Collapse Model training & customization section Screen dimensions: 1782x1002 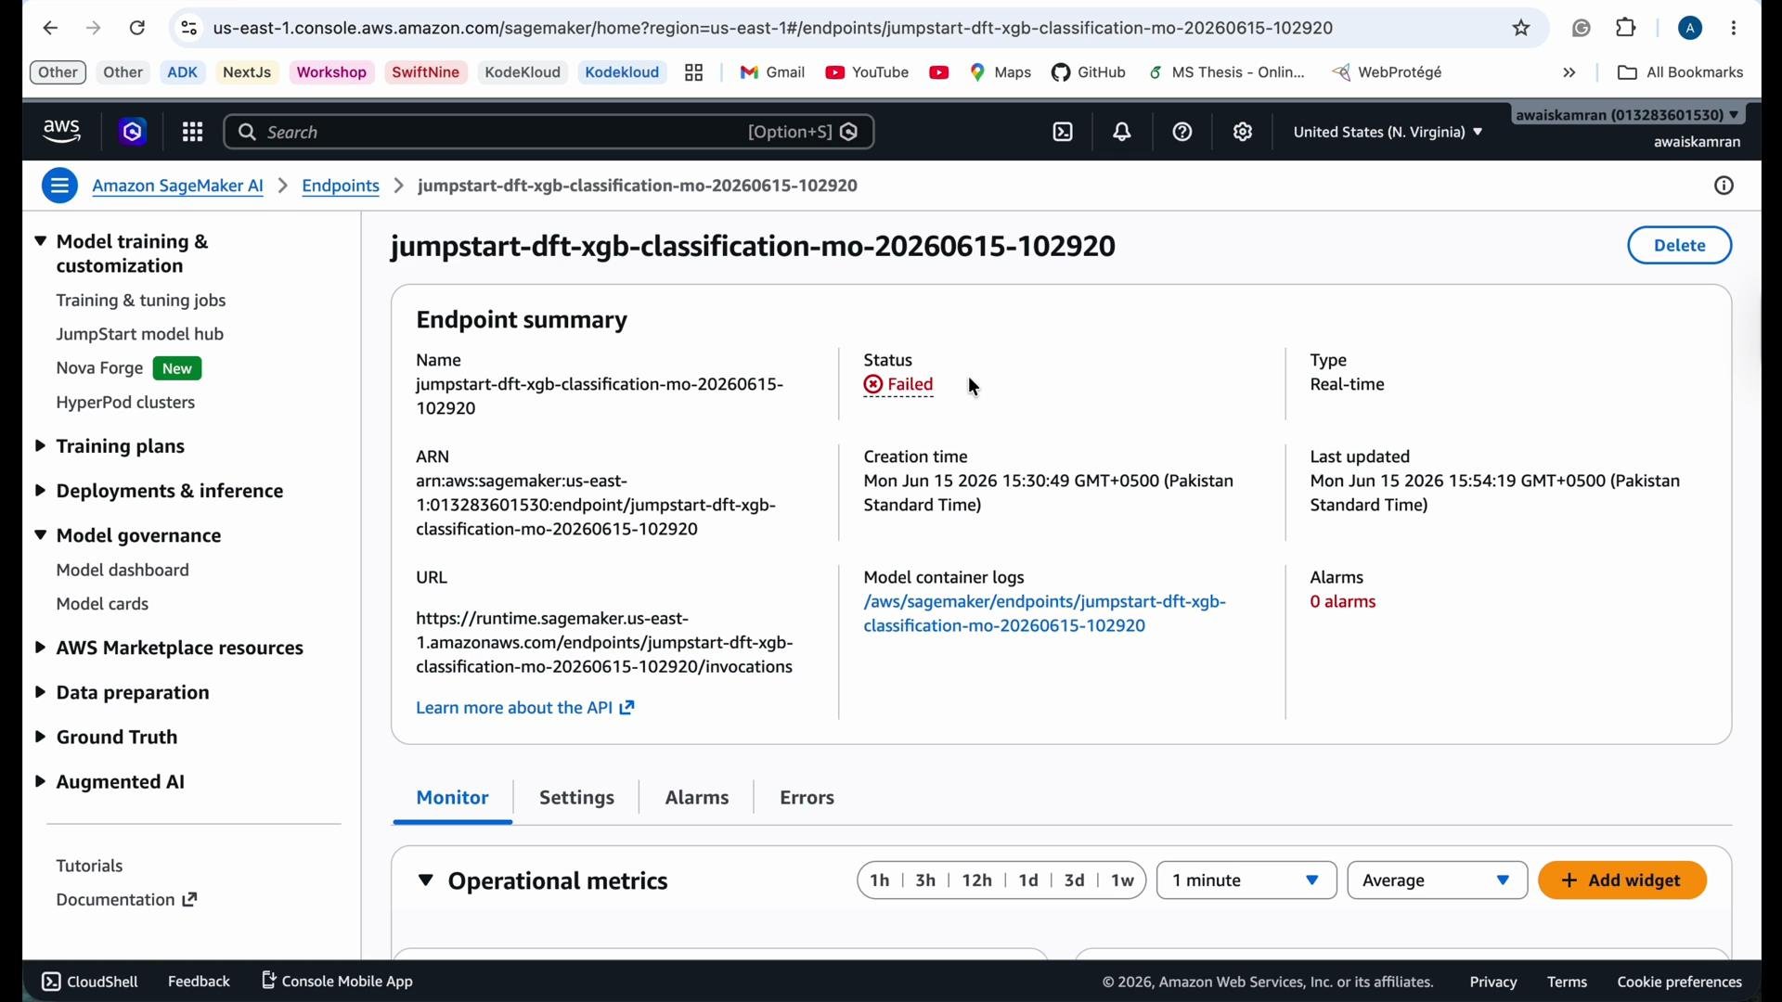[x=41, y=241]
